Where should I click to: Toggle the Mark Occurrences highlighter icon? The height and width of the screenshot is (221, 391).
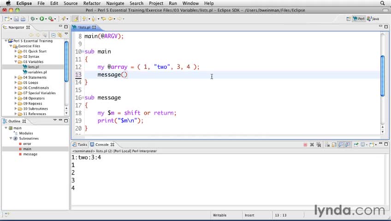pos(76,19)
